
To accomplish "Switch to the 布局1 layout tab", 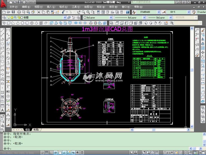I will pyautogui.click(x=36, y=130).
